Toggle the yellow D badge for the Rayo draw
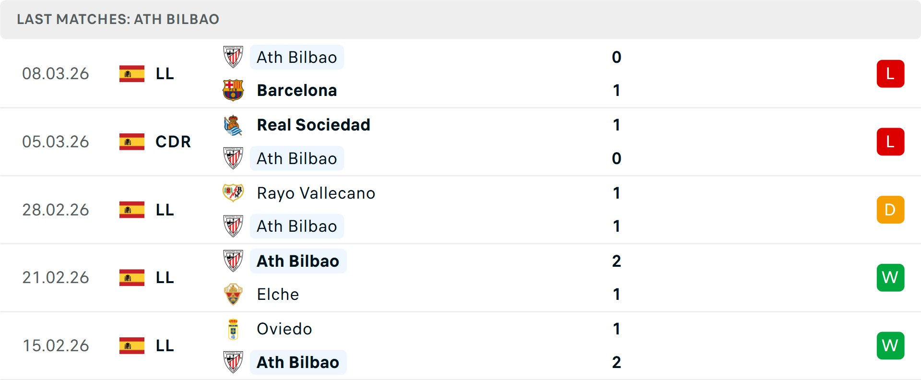The image size is (921, 380). tap(890, 210)
